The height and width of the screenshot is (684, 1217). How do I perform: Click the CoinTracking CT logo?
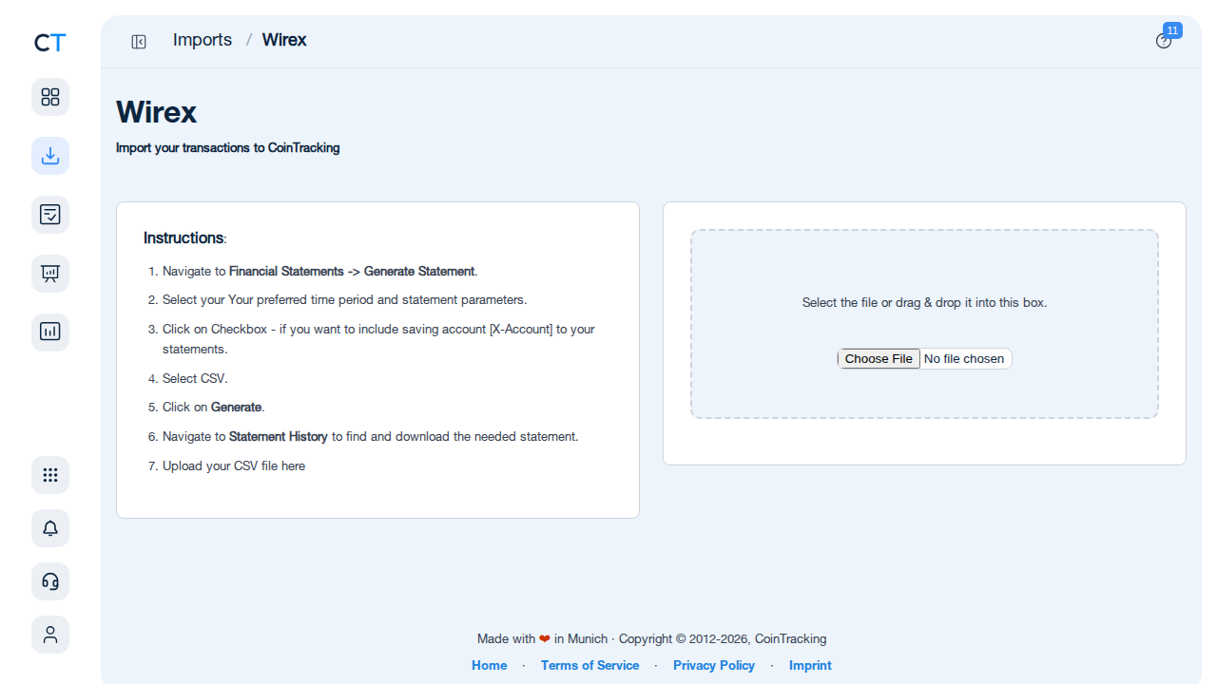(x=50, y=43)
